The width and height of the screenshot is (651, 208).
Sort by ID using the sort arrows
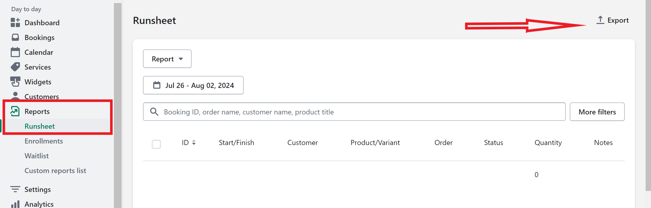(194, 142)
